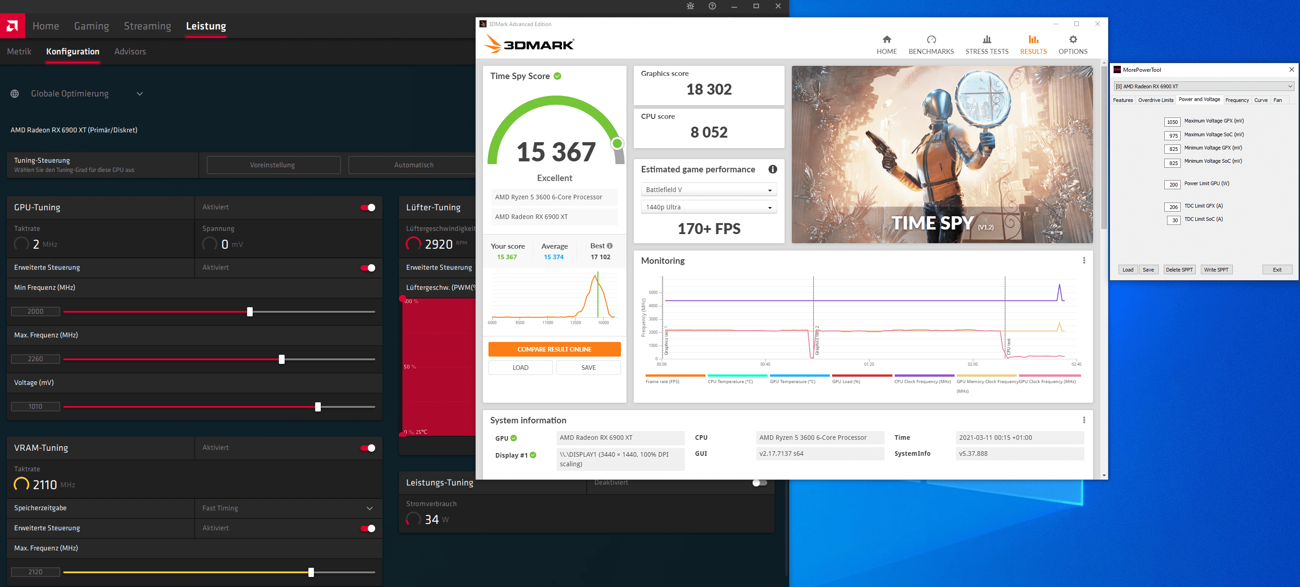Screen dimensions: 1300x587
Task: Click the MorePowerTool window icon
Action: [1117, 69]
